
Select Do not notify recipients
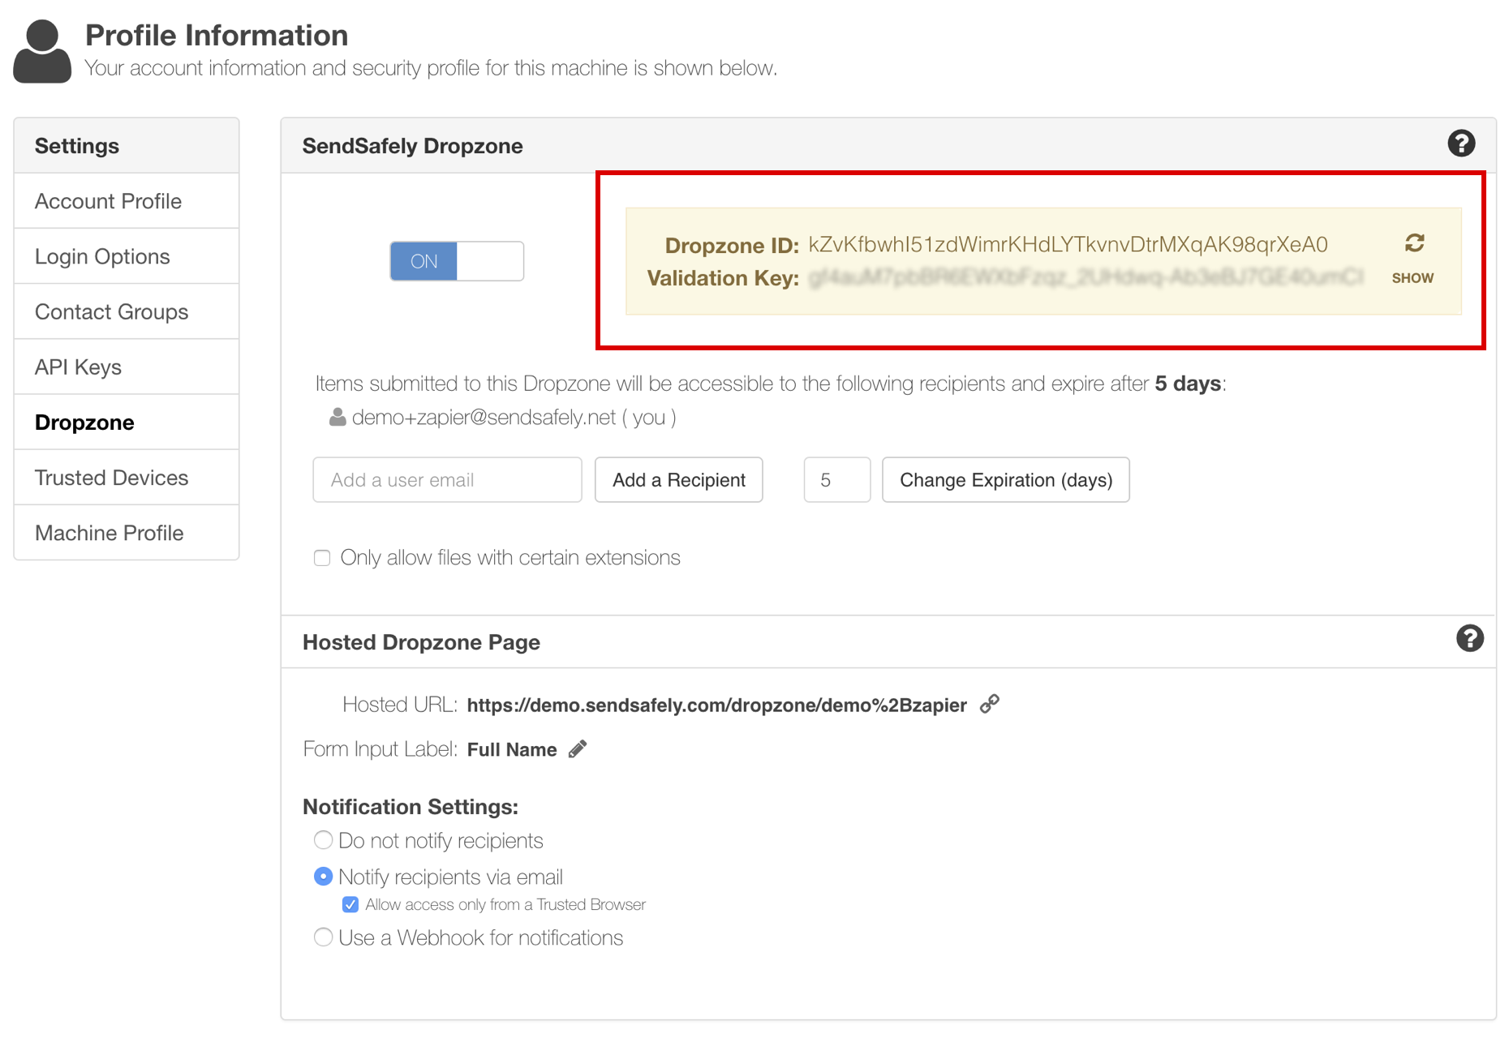pos(323,840)
